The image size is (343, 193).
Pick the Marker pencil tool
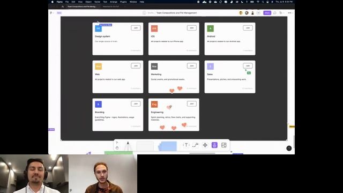[x=128, y=146]
